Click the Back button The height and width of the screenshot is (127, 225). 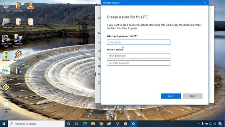(x=193, y=96)
